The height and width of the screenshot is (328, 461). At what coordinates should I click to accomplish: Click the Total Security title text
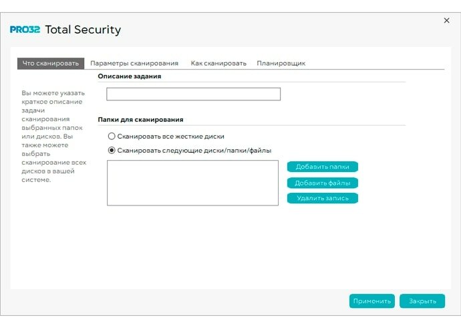(83, 30)
